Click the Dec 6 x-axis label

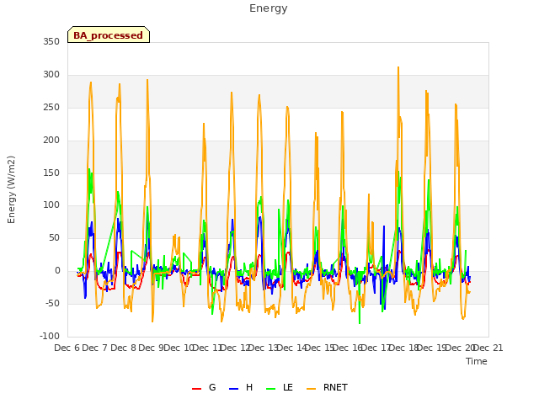[67, 348]
